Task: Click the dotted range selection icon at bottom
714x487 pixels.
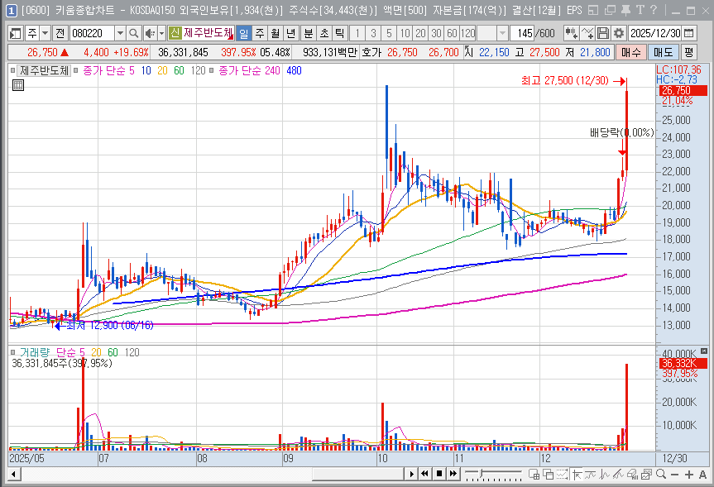Action: pyautogui.click(x=563, y=475)
